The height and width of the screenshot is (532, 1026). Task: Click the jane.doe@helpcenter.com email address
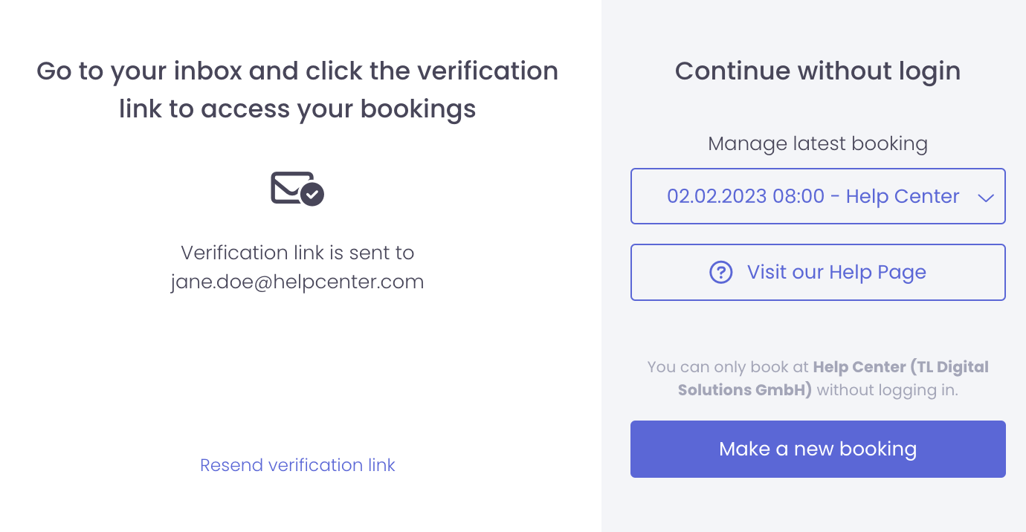click(x=297, y=282)
